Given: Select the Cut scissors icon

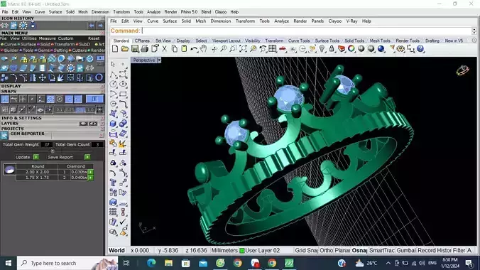Looking at the screenshot, I should coord(165,49).
